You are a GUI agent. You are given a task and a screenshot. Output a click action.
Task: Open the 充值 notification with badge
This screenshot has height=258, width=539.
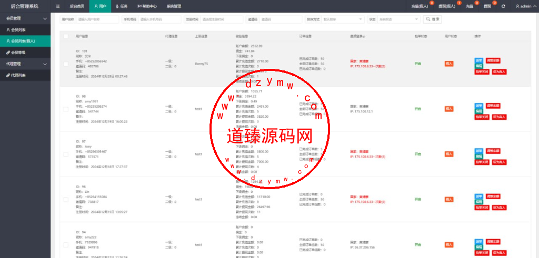click(x=469, y=6)
